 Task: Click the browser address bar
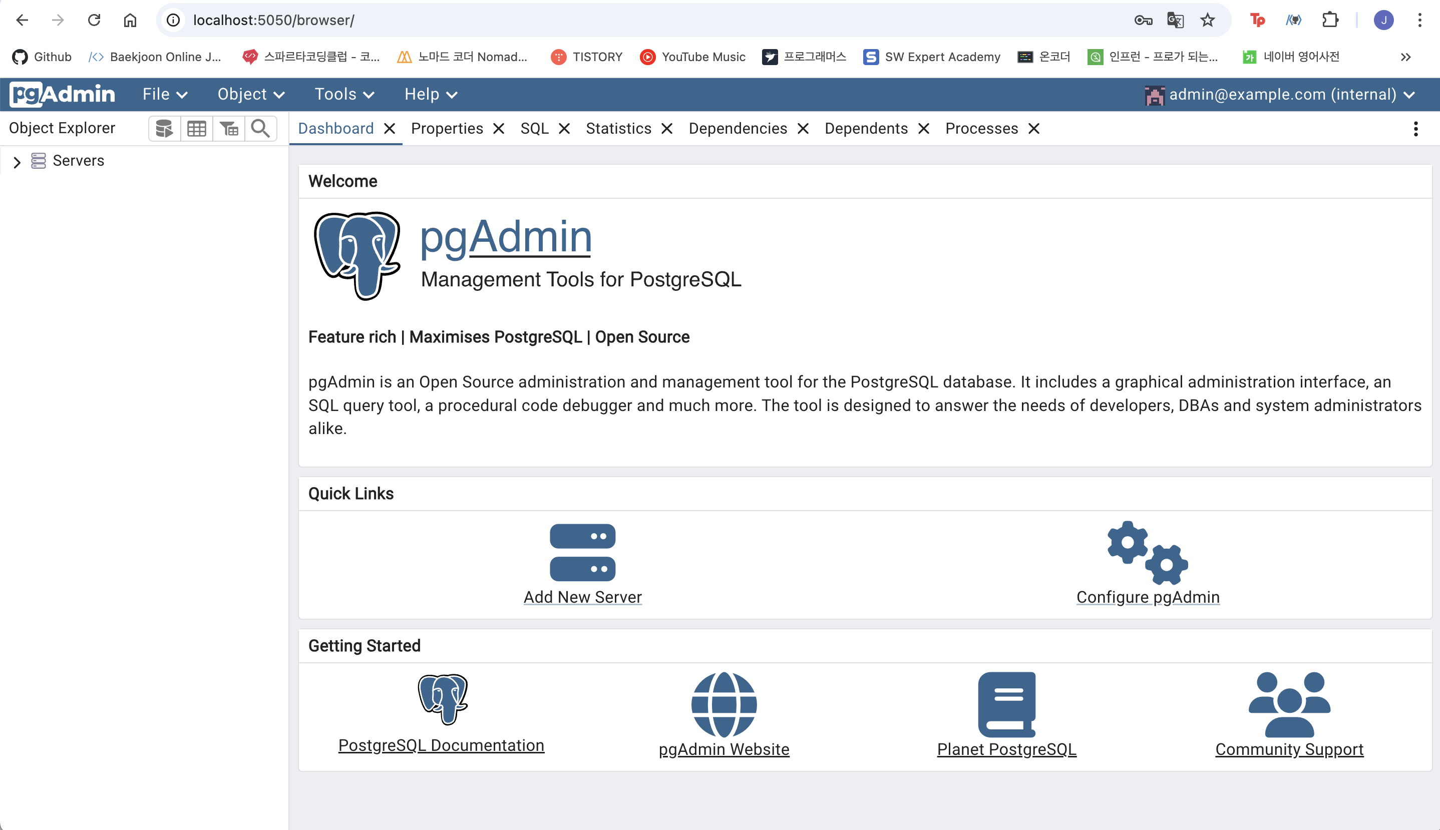coord(627,21)
